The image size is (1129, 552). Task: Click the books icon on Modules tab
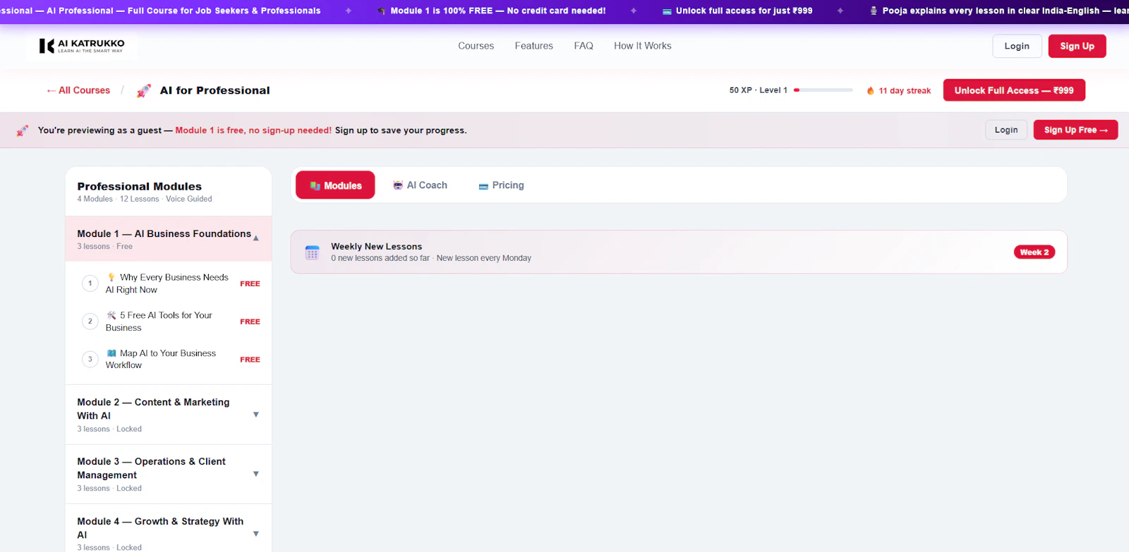click(315, 186)
